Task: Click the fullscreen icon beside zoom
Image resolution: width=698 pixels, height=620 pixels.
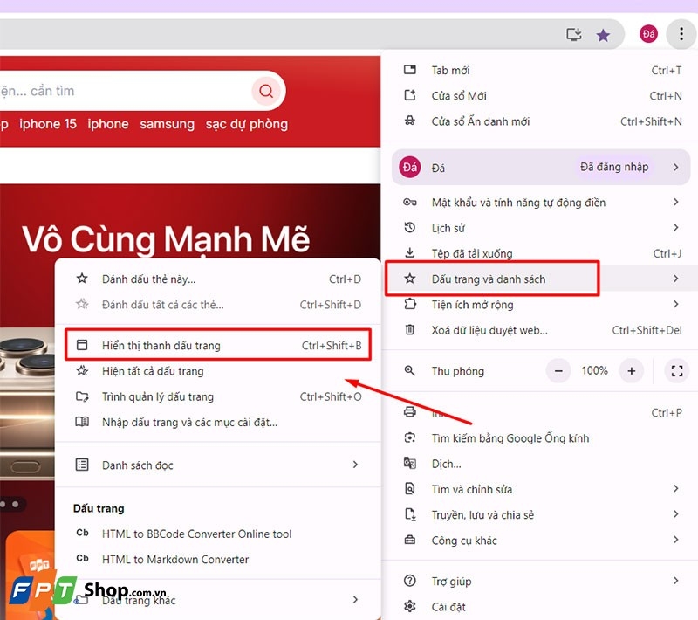Action: tap(677, 370)
